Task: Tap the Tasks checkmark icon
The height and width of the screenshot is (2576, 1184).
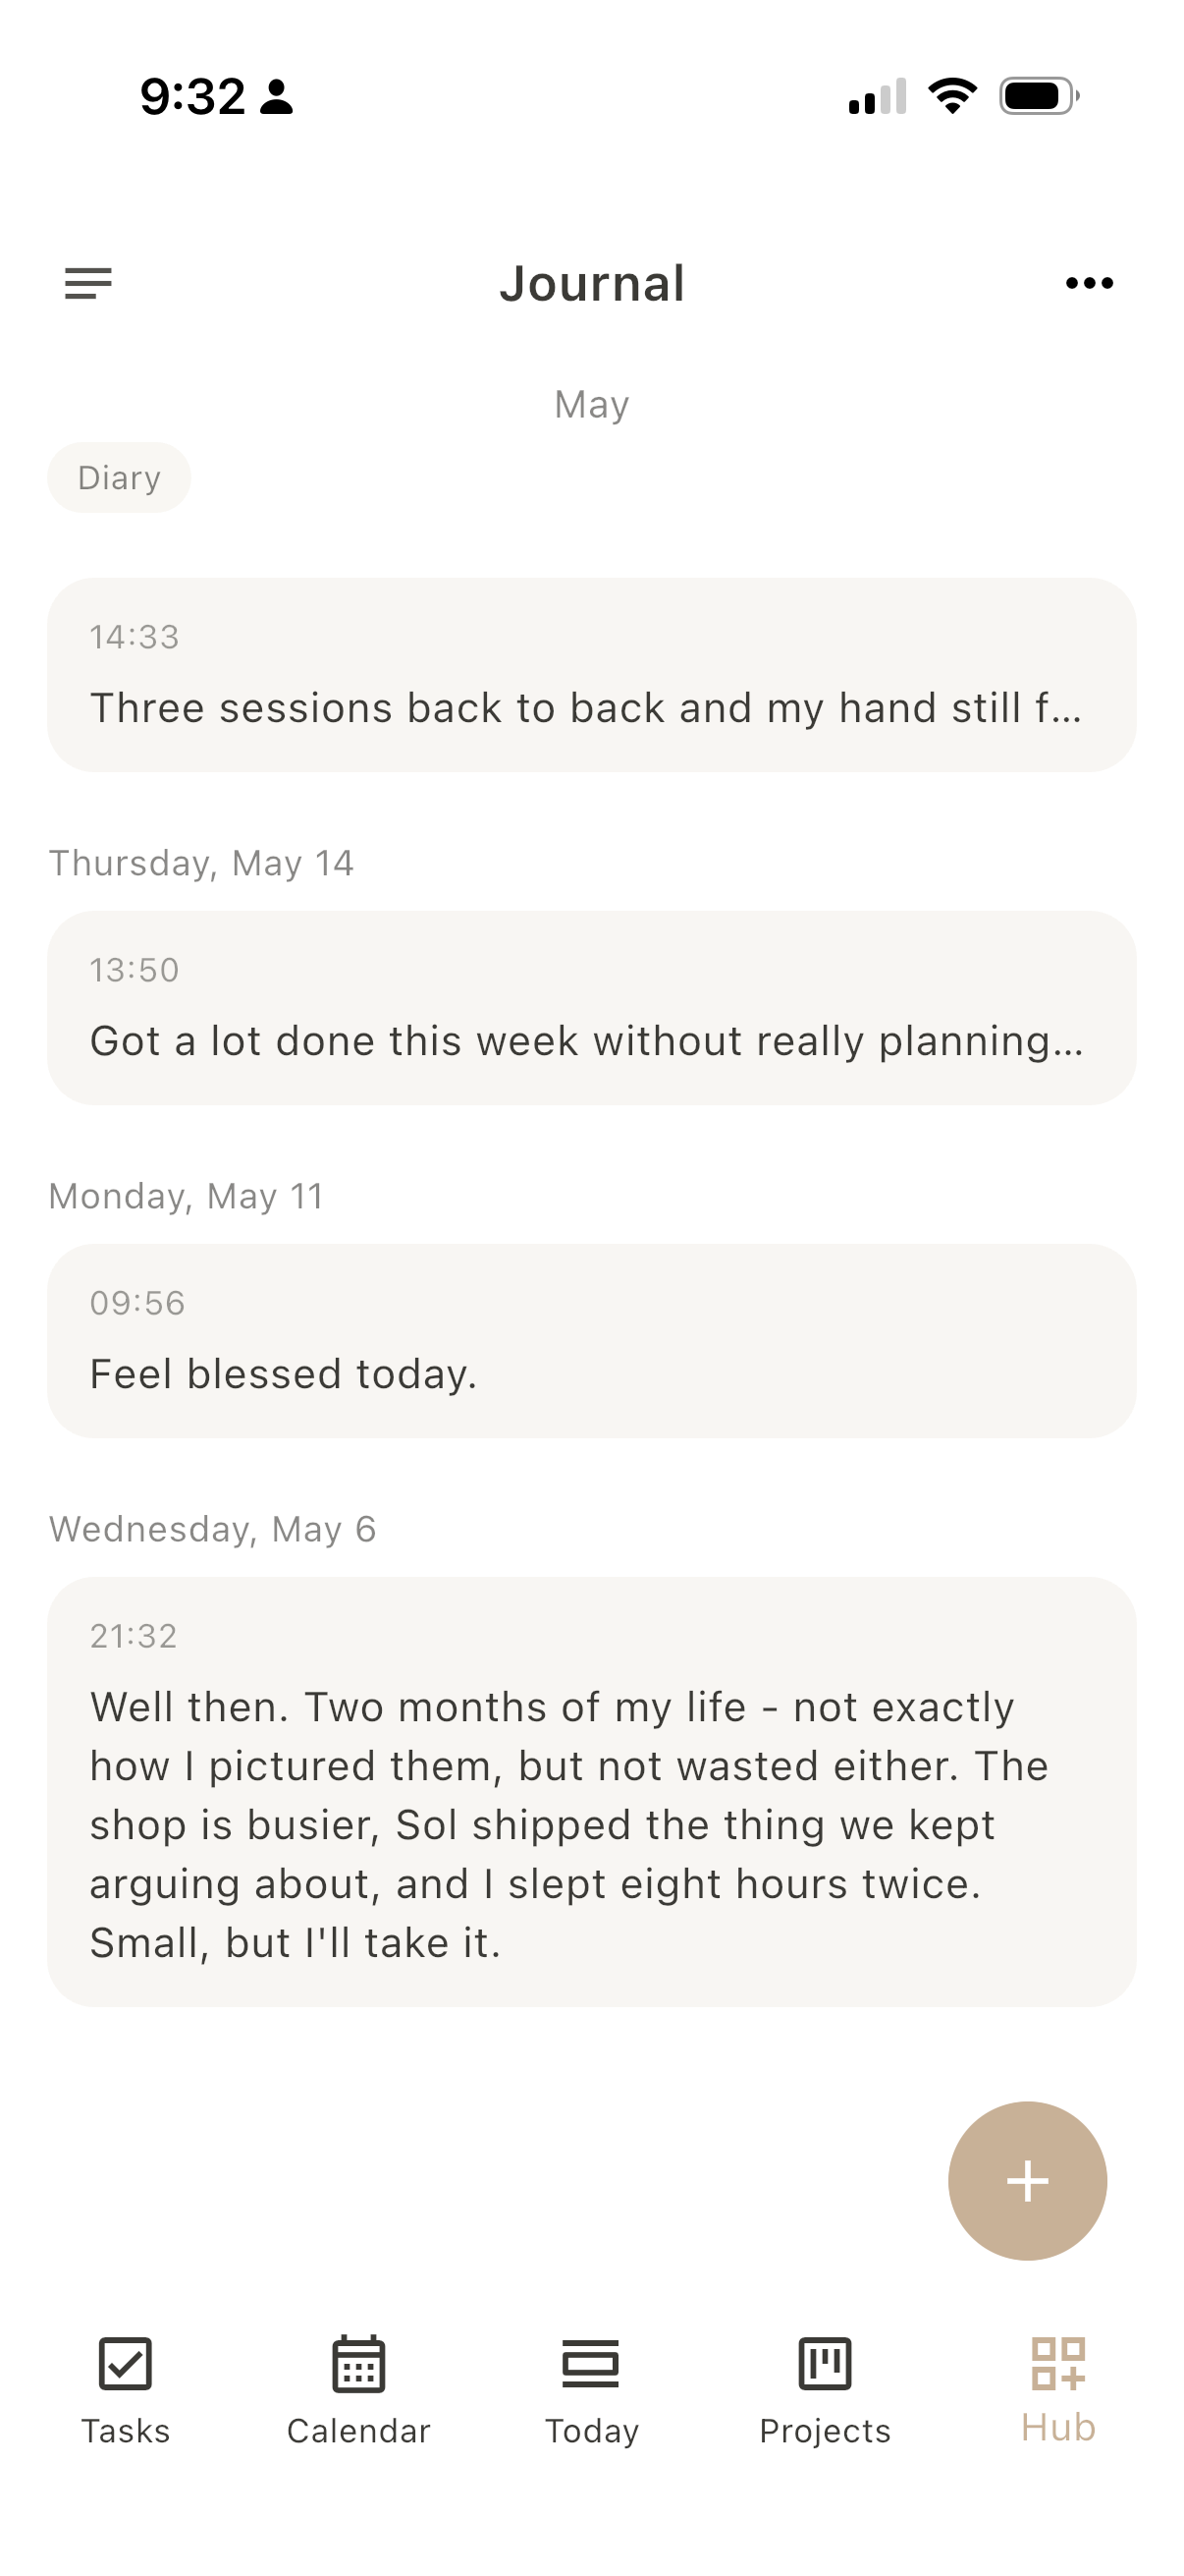Action: [x=126, y=2364]
